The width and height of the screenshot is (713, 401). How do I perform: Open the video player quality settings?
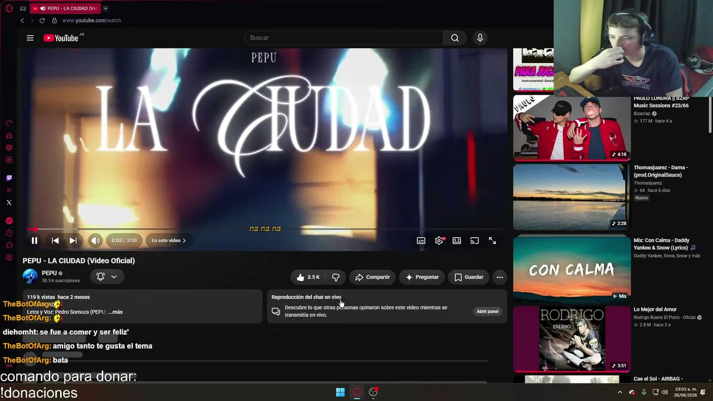(439, 241)
